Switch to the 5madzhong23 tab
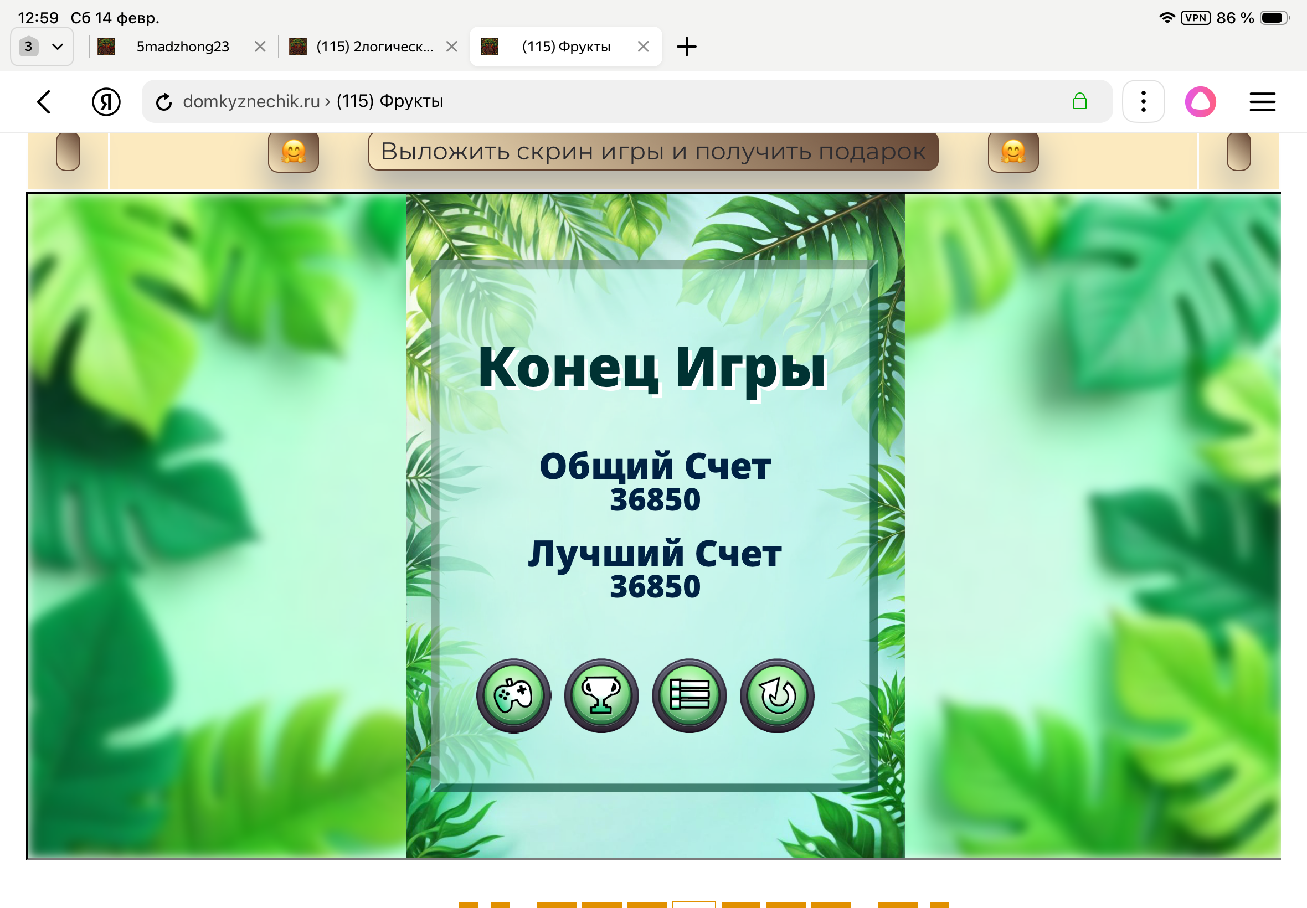Screen dimensions: 1307x908 [x=182, y=46]
